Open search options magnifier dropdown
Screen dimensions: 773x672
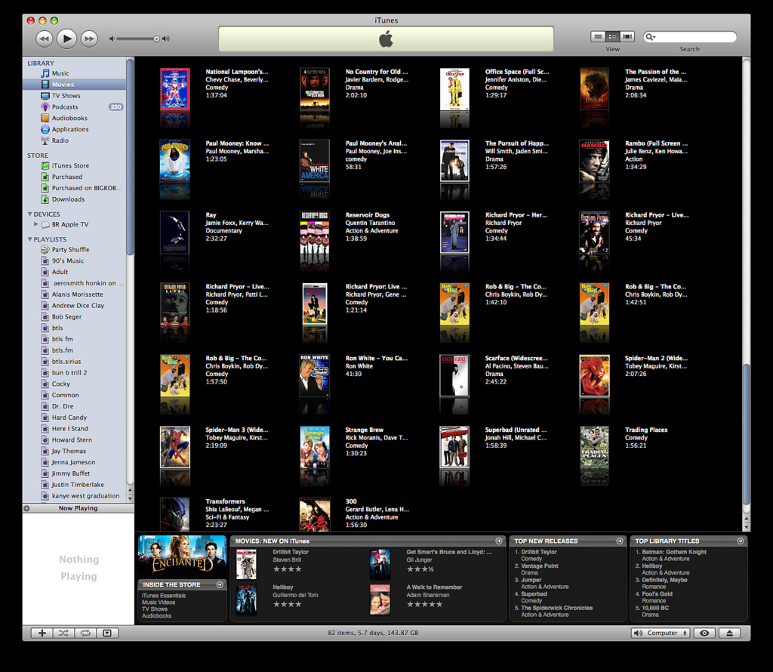651,37
